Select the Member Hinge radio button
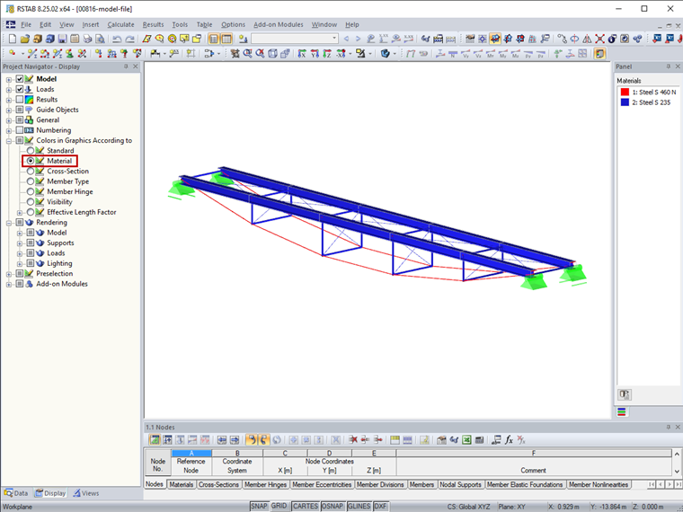 click(30, 191)
